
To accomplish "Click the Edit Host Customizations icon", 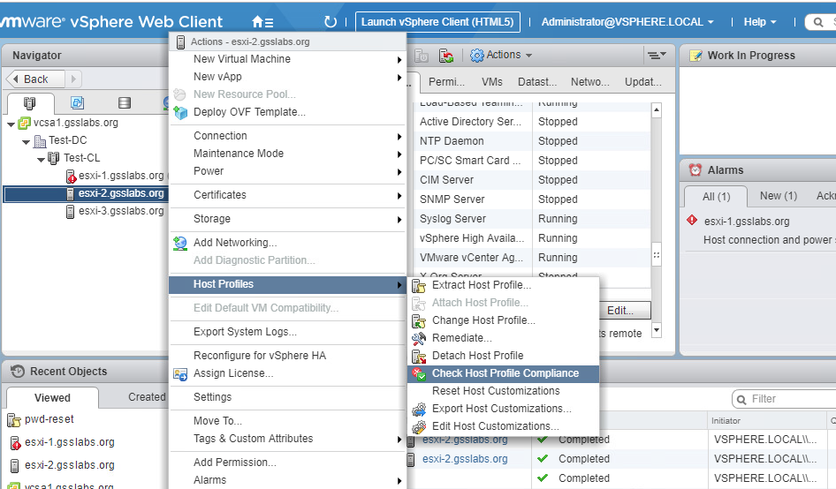I will 419,426.
